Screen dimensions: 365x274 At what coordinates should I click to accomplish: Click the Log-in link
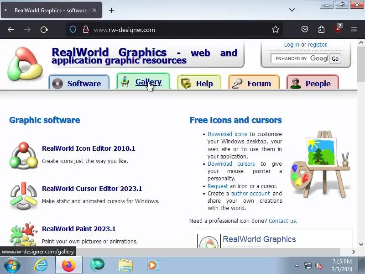point(292,44)
